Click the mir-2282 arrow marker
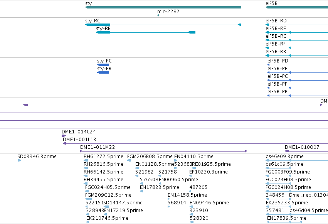 (158, 15)
